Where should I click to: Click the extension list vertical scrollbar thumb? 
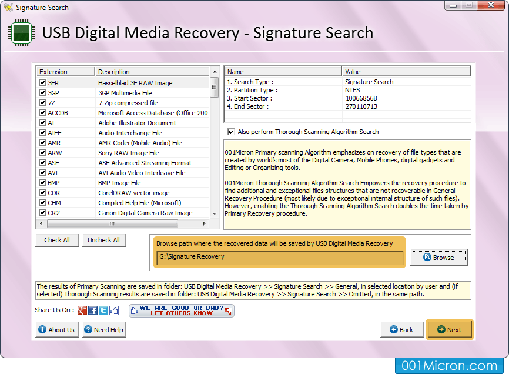coord(215,87)
